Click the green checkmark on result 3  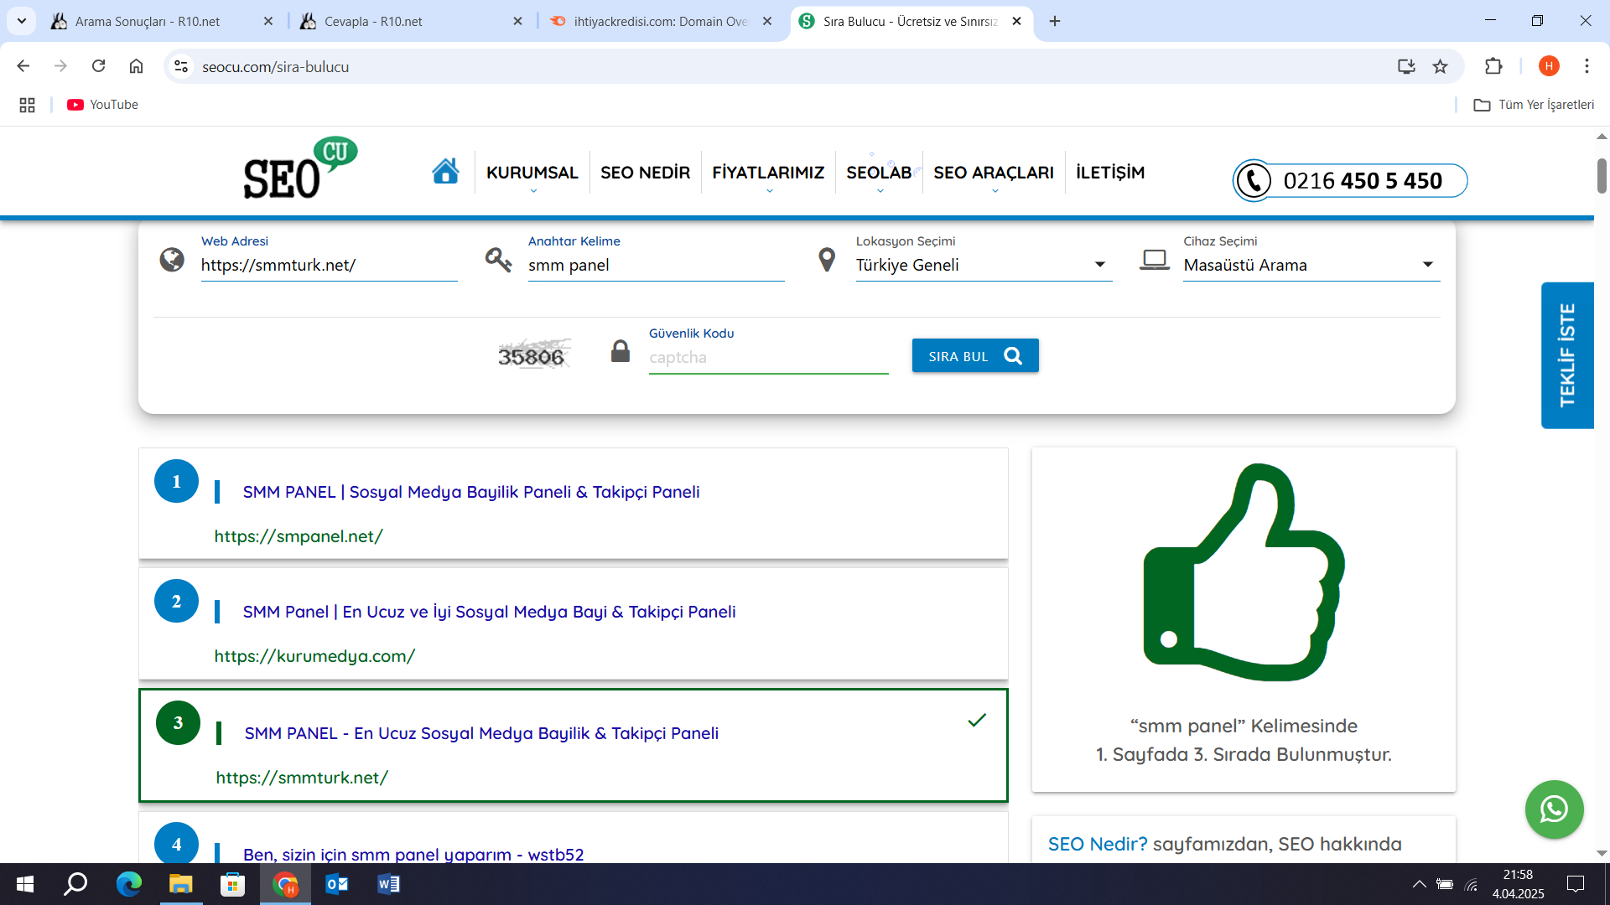point(977,720)
